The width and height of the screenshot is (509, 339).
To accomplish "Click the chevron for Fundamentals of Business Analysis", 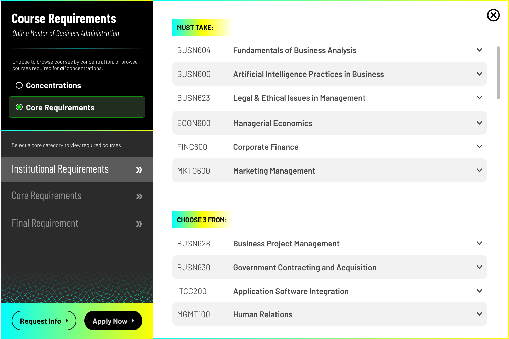I will pyautogui.click(x=479, y=50).
